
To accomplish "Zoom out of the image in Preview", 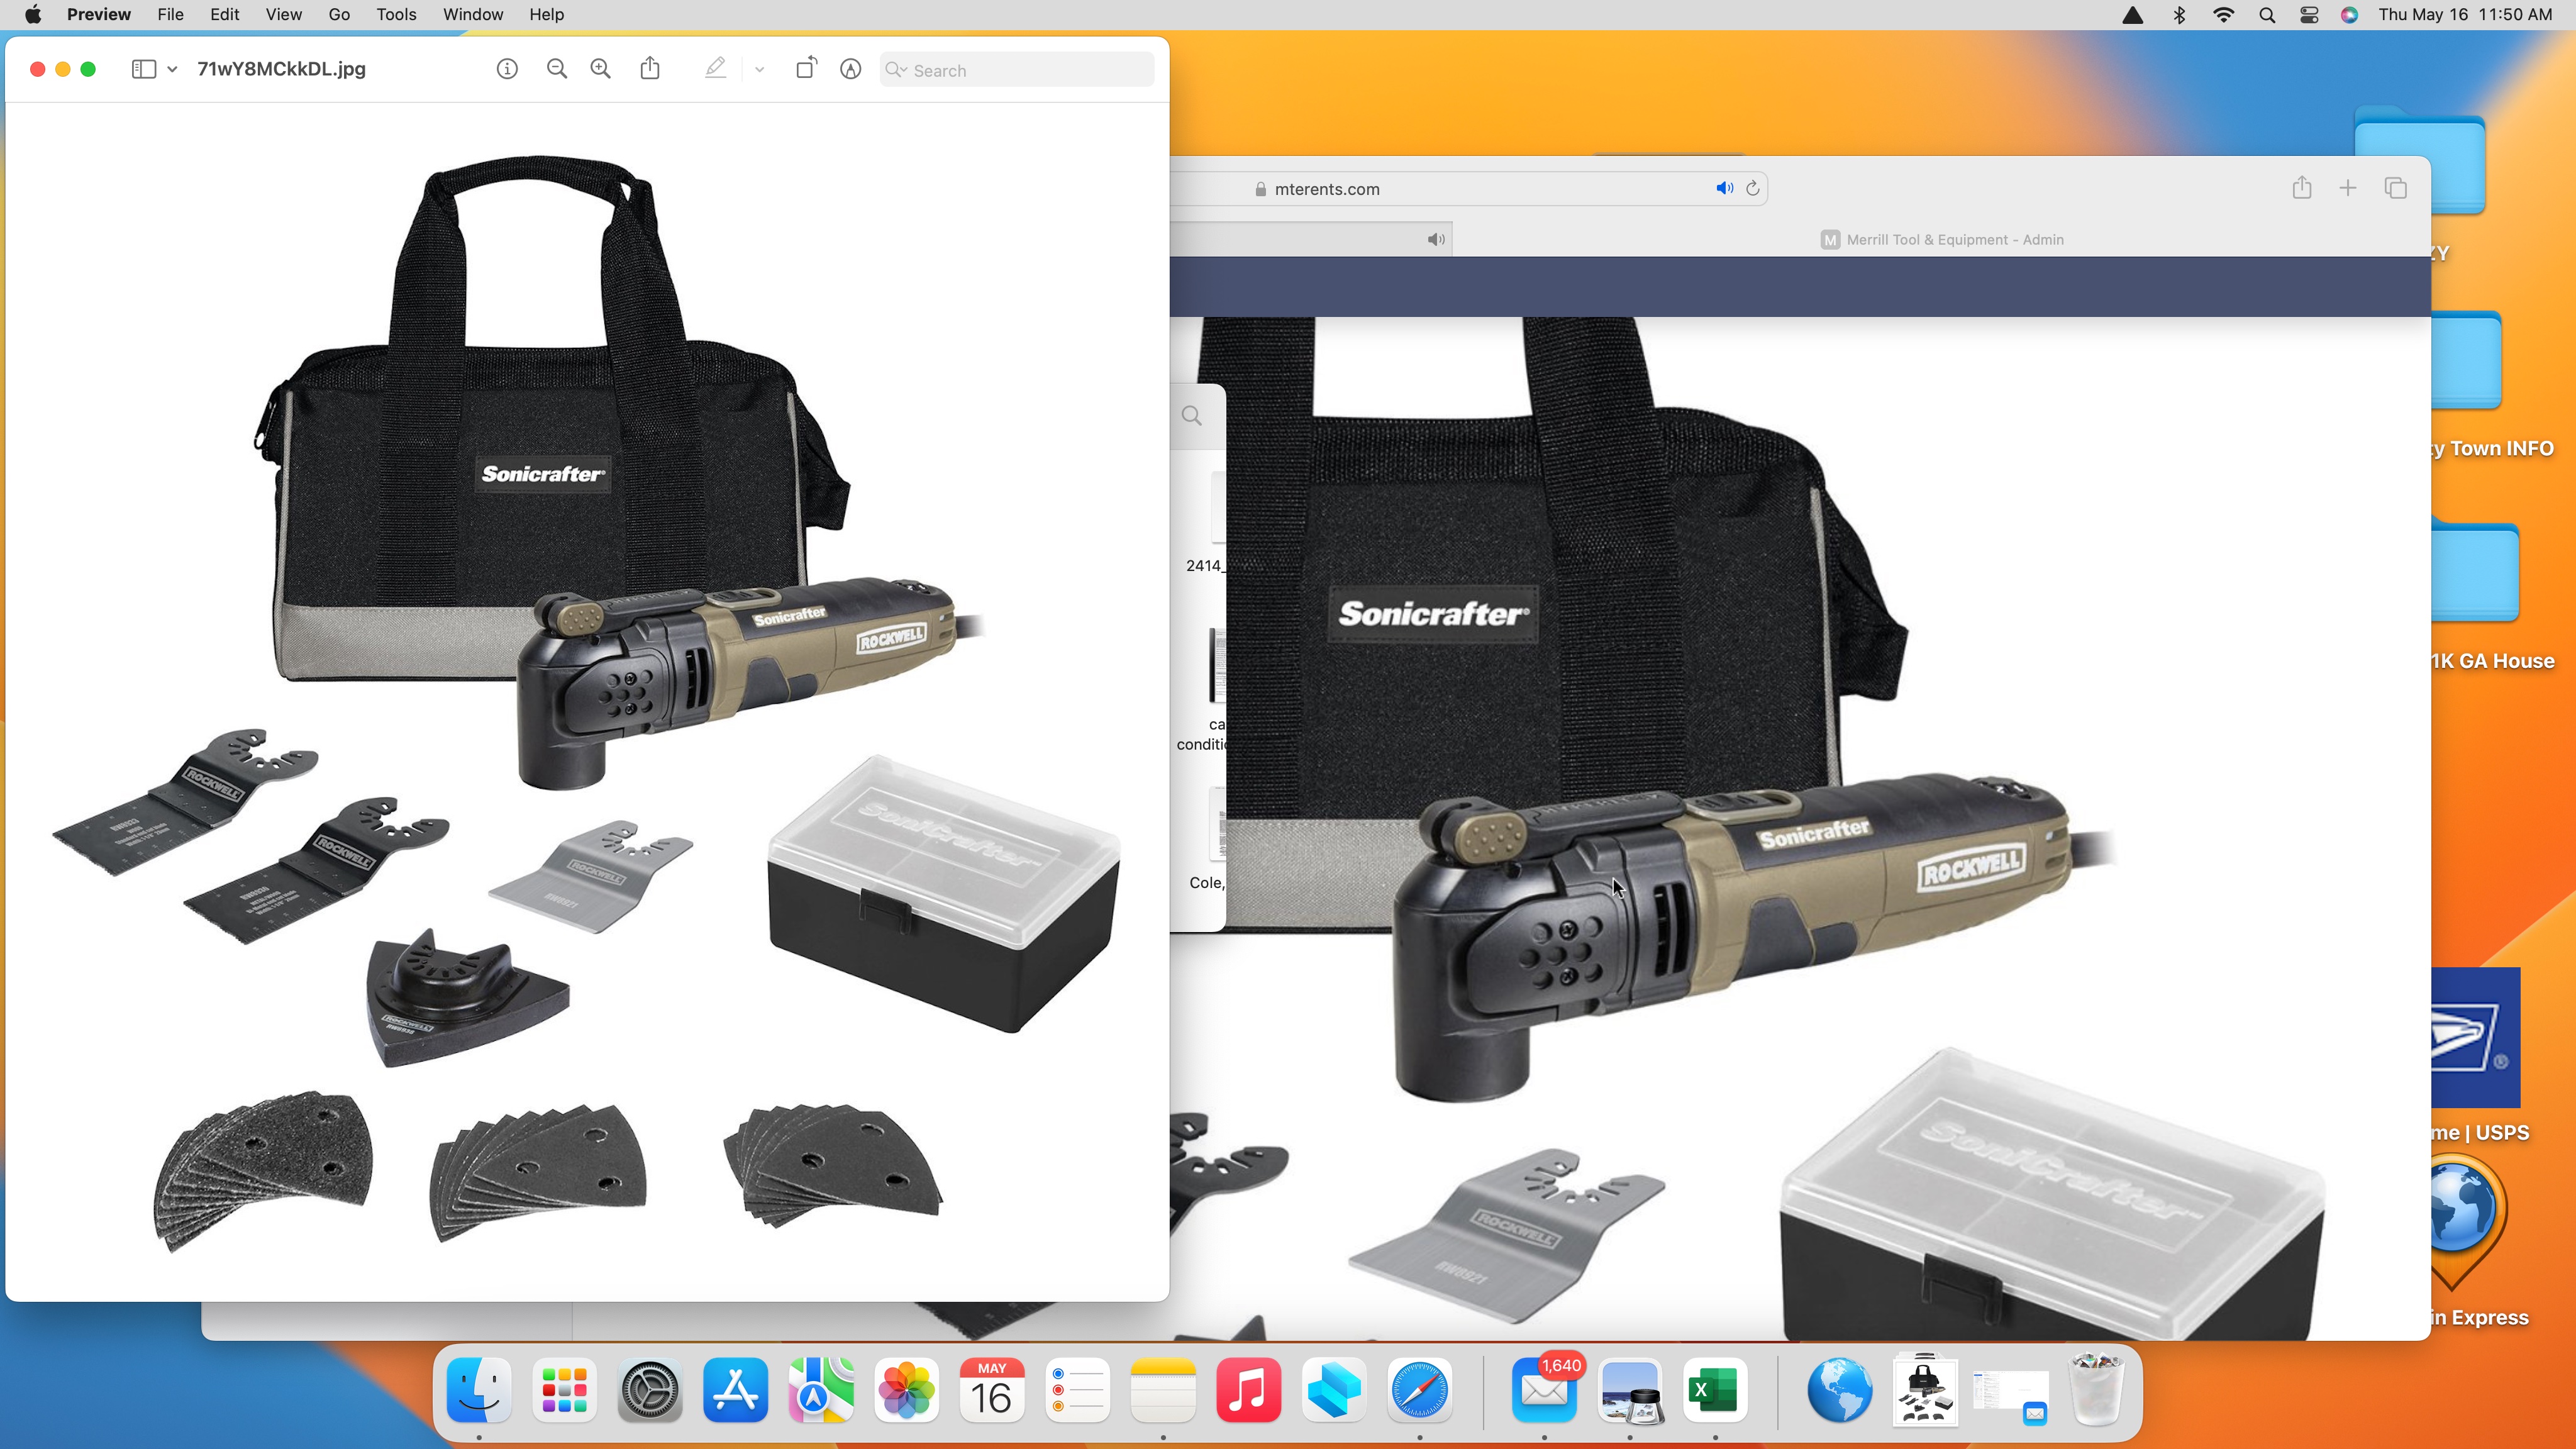I will [x=557, y=69].
